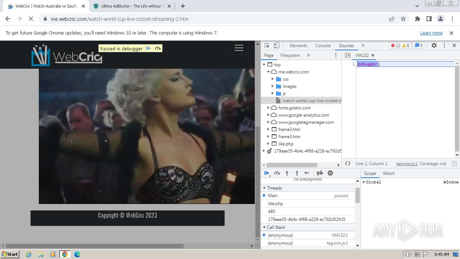Viewport: 460px width, 259px height.
Task: Select the like.php thread
Action: (308, 204)
